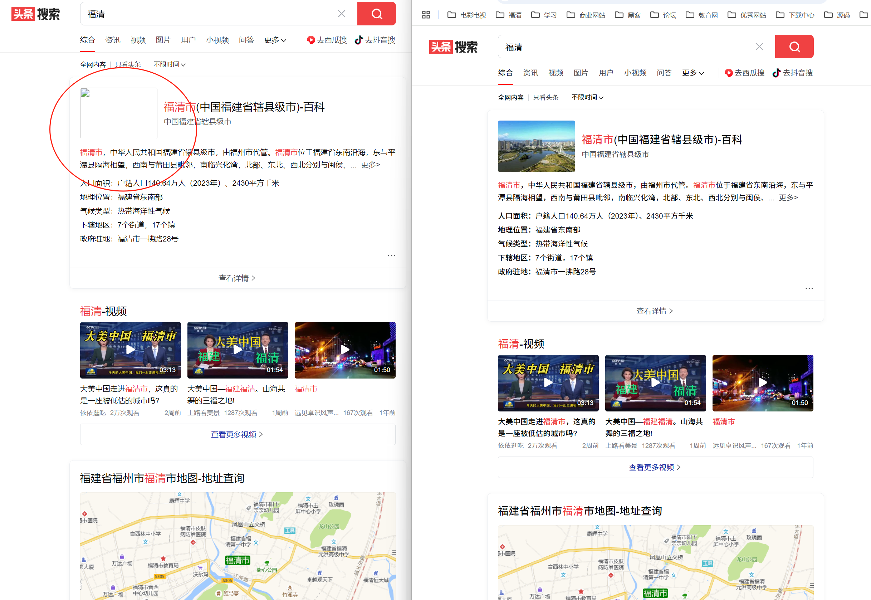This screenshot has width=871, height=600.
Task: Click 去西瓜搜 in left window
Action: click(x=327, y=40)
